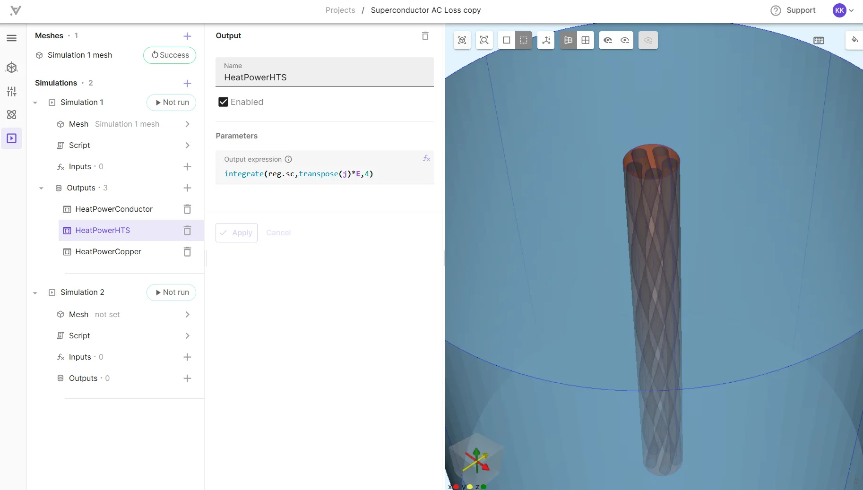
Task: Add an output to Simulation 1
Action: coord(188,188)
